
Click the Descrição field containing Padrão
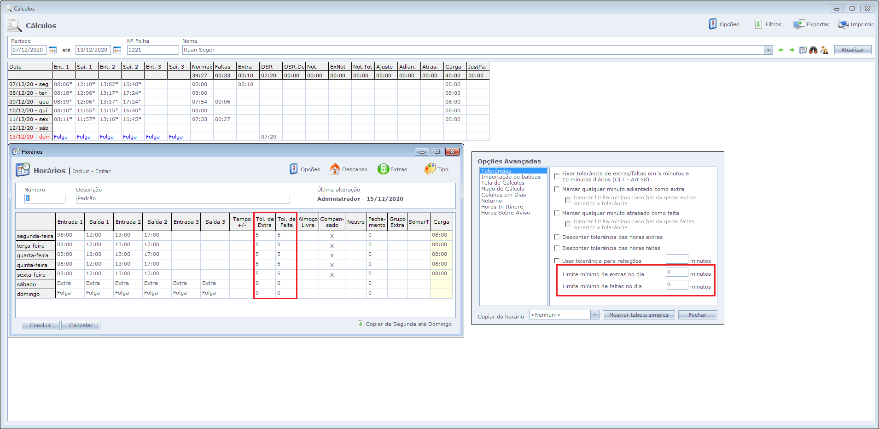[183, 198]
